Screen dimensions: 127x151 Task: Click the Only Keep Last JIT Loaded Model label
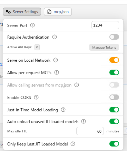(38, 144)
